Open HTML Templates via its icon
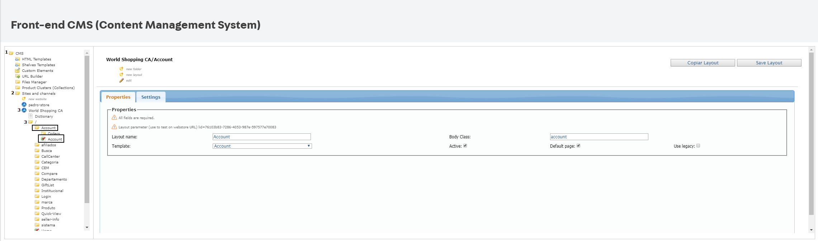Viewport: 818px width, 241px height. 18,59
